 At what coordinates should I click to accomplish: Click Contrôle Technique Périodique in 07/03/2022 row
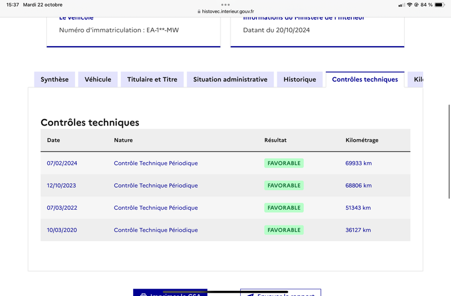156,207
